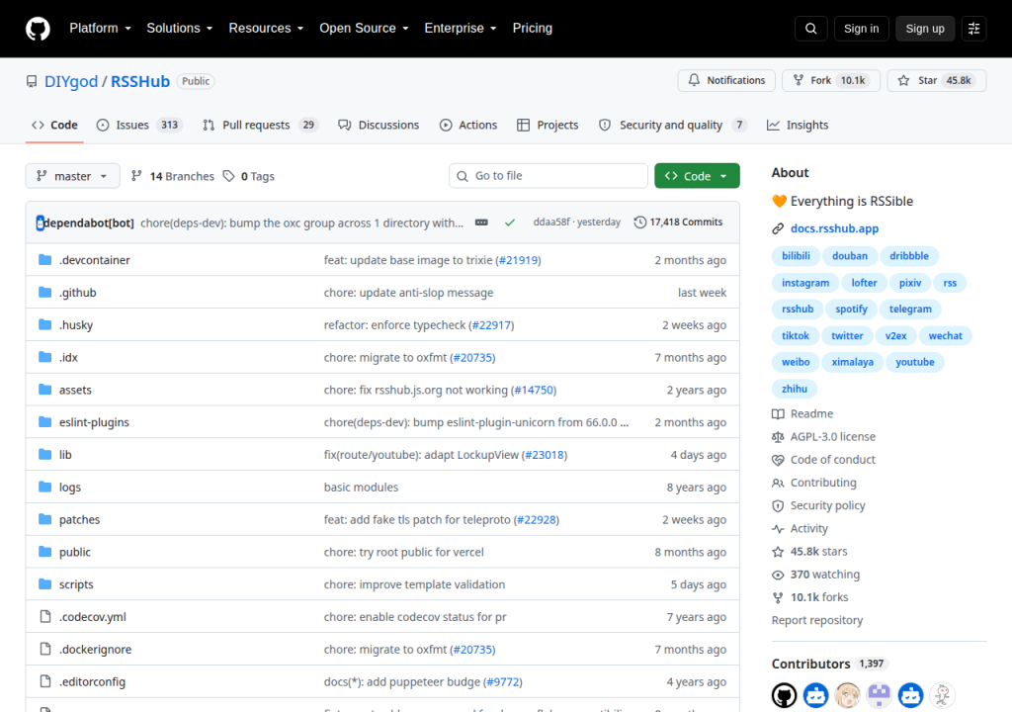Open the Solutions dropdown menu
This screenshot has width=1012, height=712.
[x=180, y=29]
